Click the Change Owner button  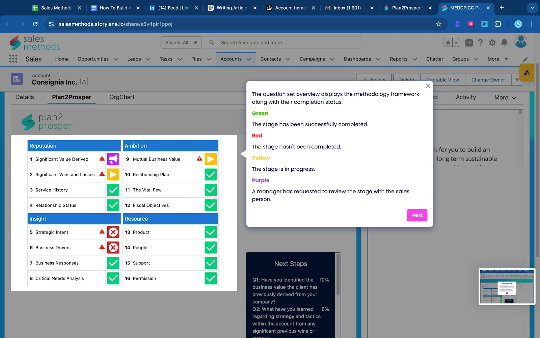coord(488,80)
